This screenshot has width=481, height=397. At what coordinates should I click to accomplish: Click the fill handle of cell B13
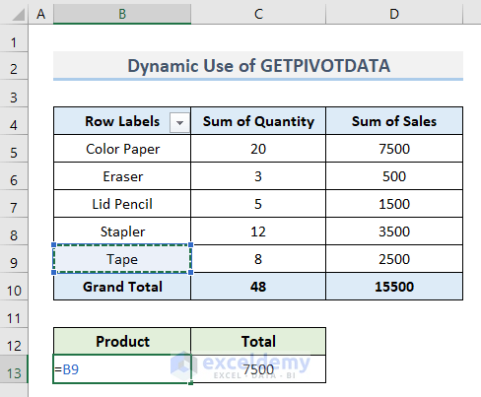click(x=191, y=383)
